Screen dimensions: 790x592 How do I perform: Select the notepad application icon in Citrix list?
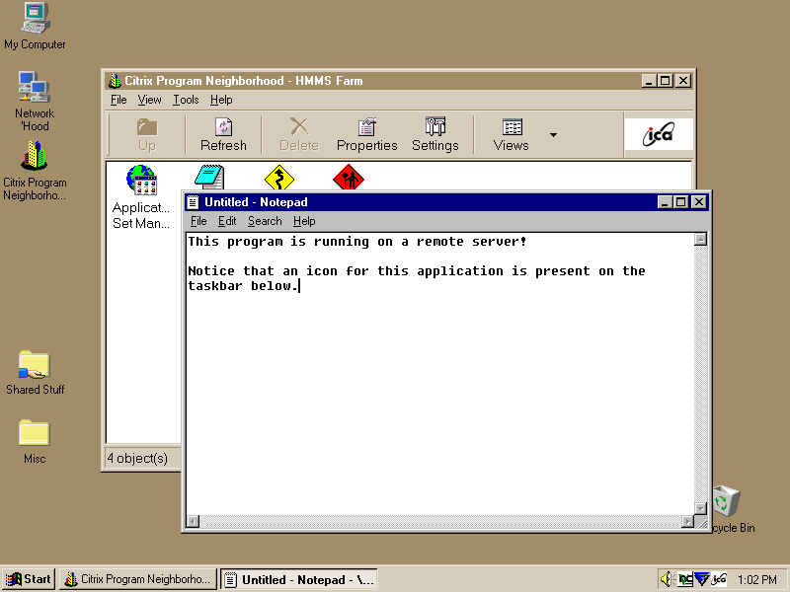209,178
